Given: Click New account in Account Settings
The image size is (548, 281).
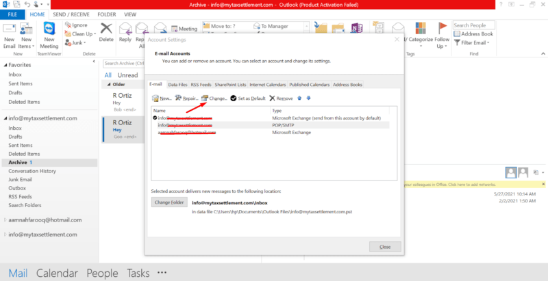Looking at the screenshot, I should pos(162,98).
